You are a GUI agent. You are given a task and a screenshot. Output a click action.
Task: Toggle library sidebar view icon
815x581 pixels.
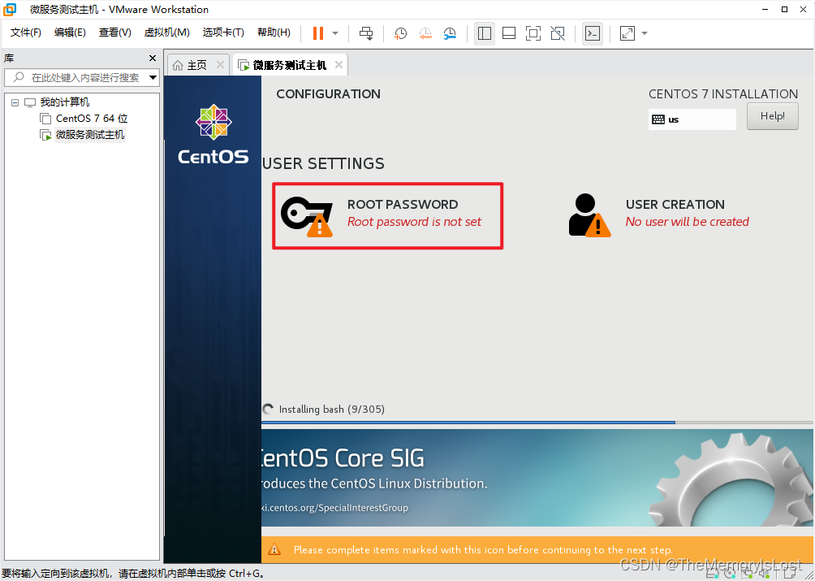[x=485, y=33]
